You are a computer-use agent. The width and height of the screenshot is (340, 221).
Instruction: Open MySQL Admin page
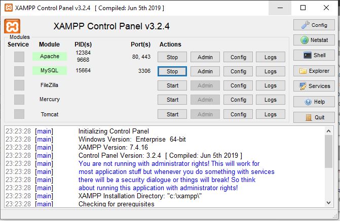pos(205,71)
